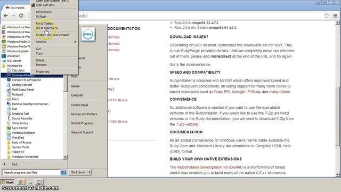The image size is (341, 192).
Task: Click web page scrollbar down arrow
Action: pos(337,174)
